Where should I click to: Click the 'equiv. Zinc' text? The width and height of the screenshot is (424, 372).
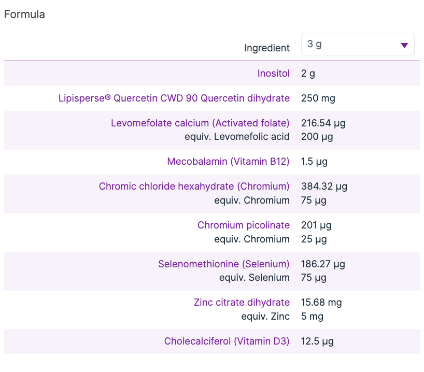click(265, 316)
